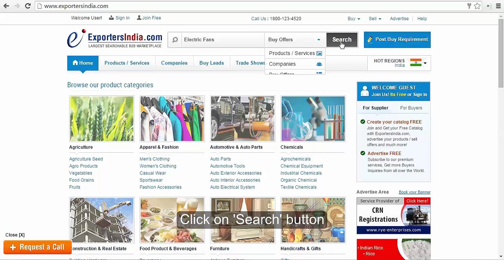Viewport: 504px width, 260px height.
Task: Expand the Buy menu in top bar
Action: coord(354,19)
